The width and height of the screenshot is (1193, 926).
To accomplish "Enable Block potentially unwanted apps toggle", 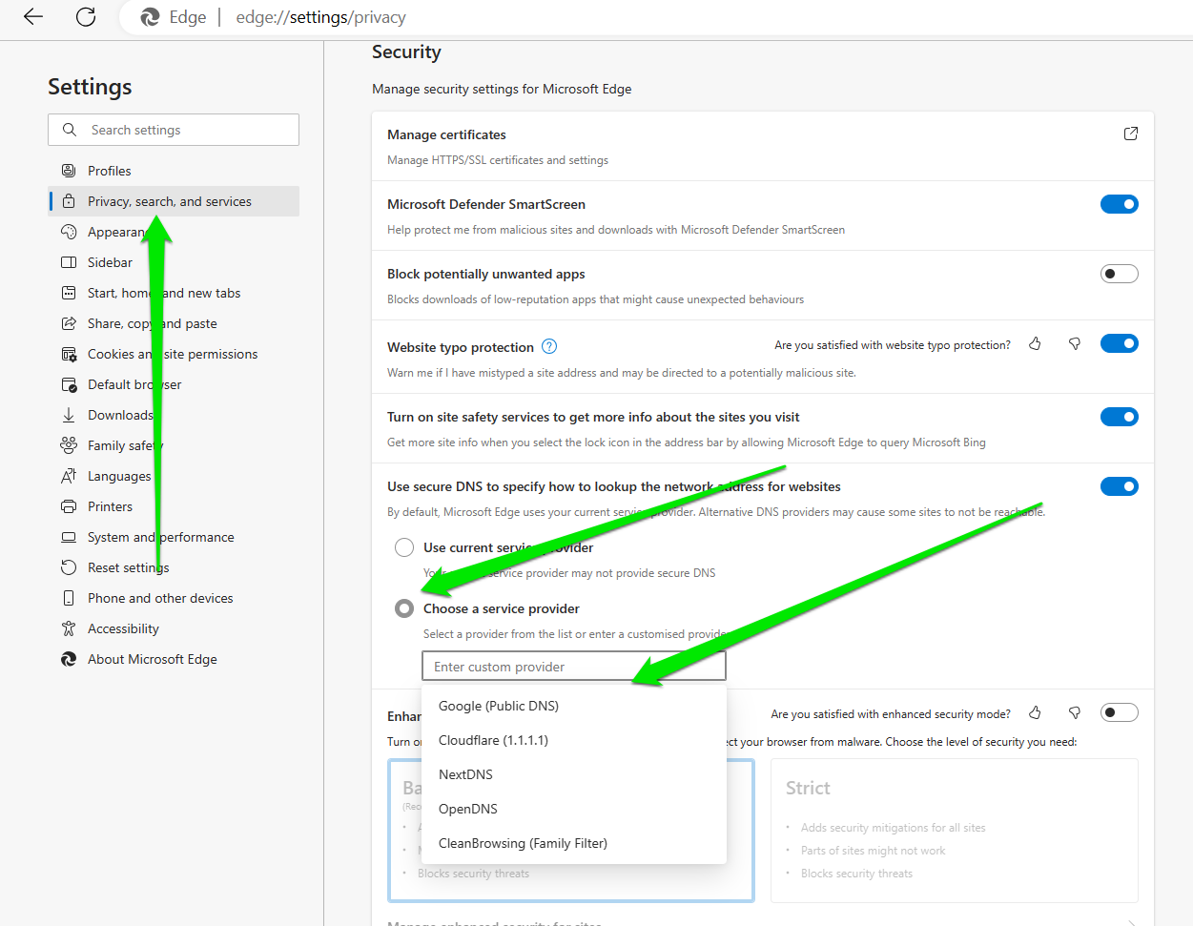I will [x=1120, y=274].
